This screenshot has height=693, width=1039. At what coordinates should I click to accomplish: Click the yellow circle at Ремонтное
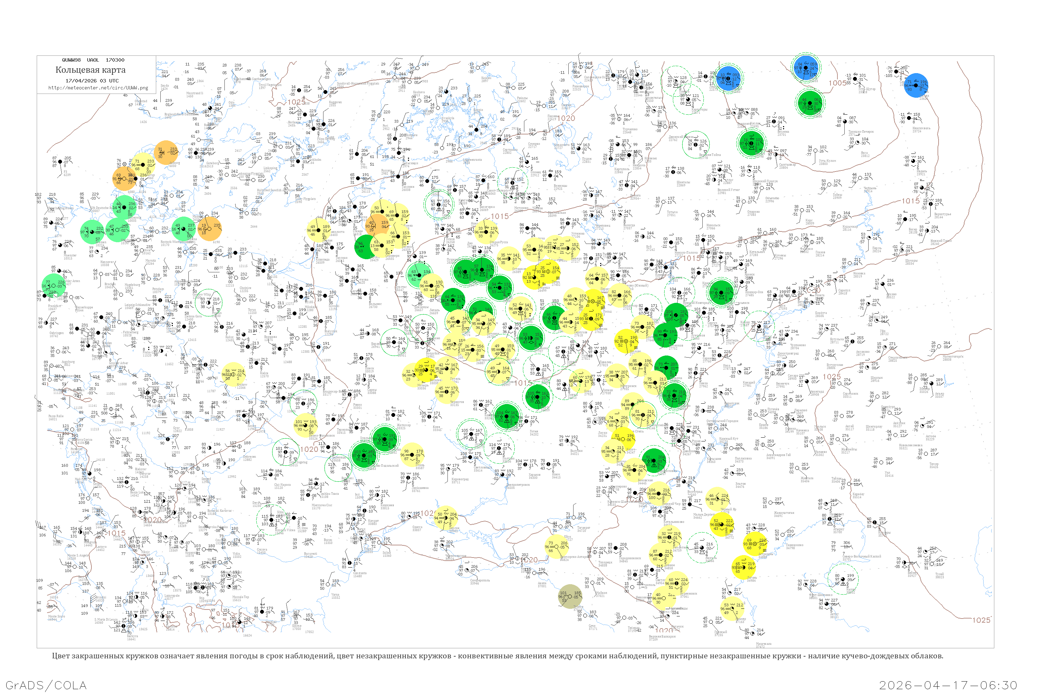click(670, 537)
